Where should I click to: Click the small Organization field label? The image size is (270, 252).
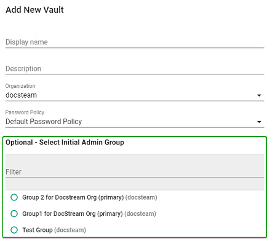click(20, 86)
